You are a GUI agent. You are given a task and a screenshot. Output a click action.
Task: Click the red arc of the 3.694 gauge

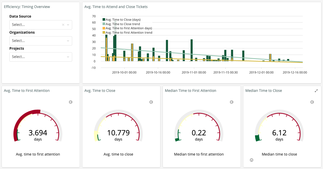coord(22,118)
